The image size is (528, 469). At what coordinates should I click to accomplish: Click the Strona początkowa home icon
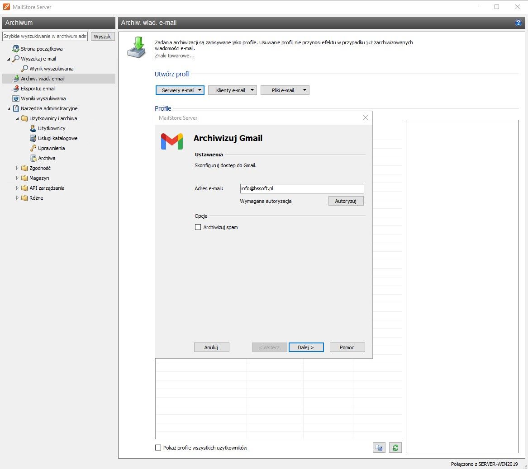pyautogui.click(x=15, y=49)
